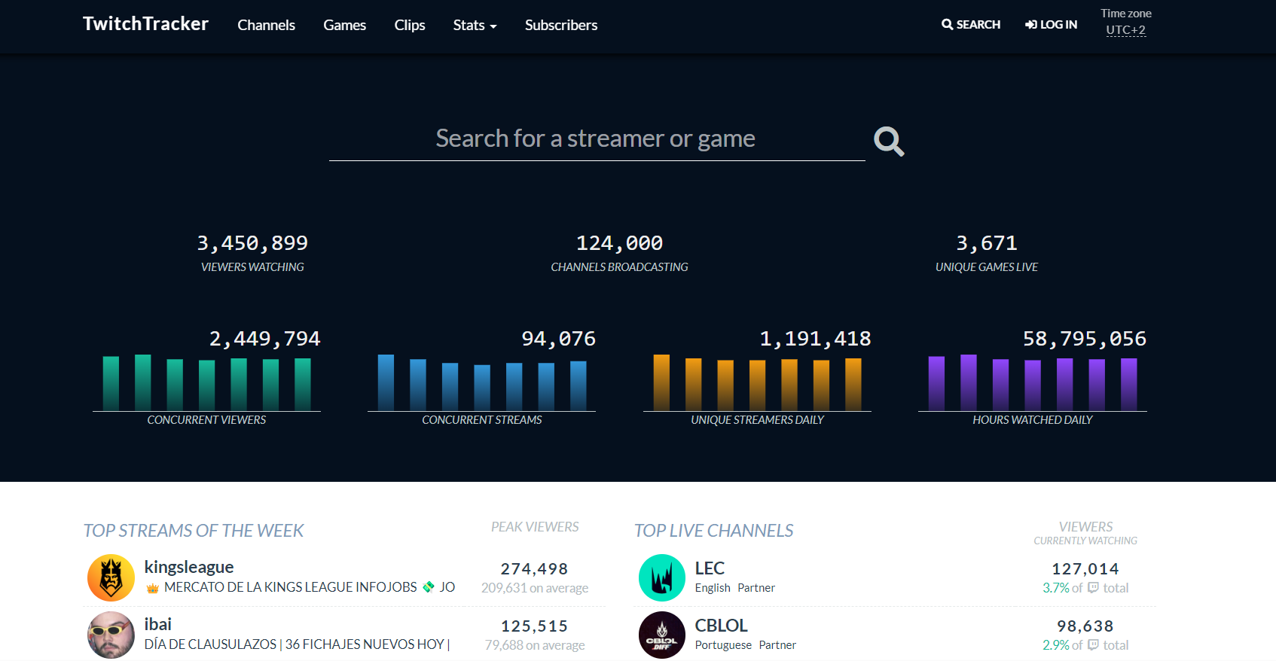Click the TwitchTracker logo
This screenshot has height=661, width=1276.
click(x=145, y=24)
